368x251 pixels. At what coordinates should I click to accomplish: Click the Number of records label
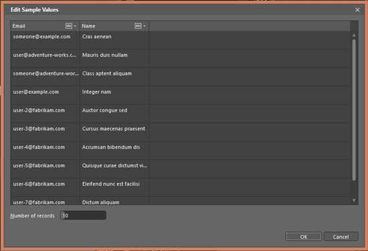pos(32,216)
